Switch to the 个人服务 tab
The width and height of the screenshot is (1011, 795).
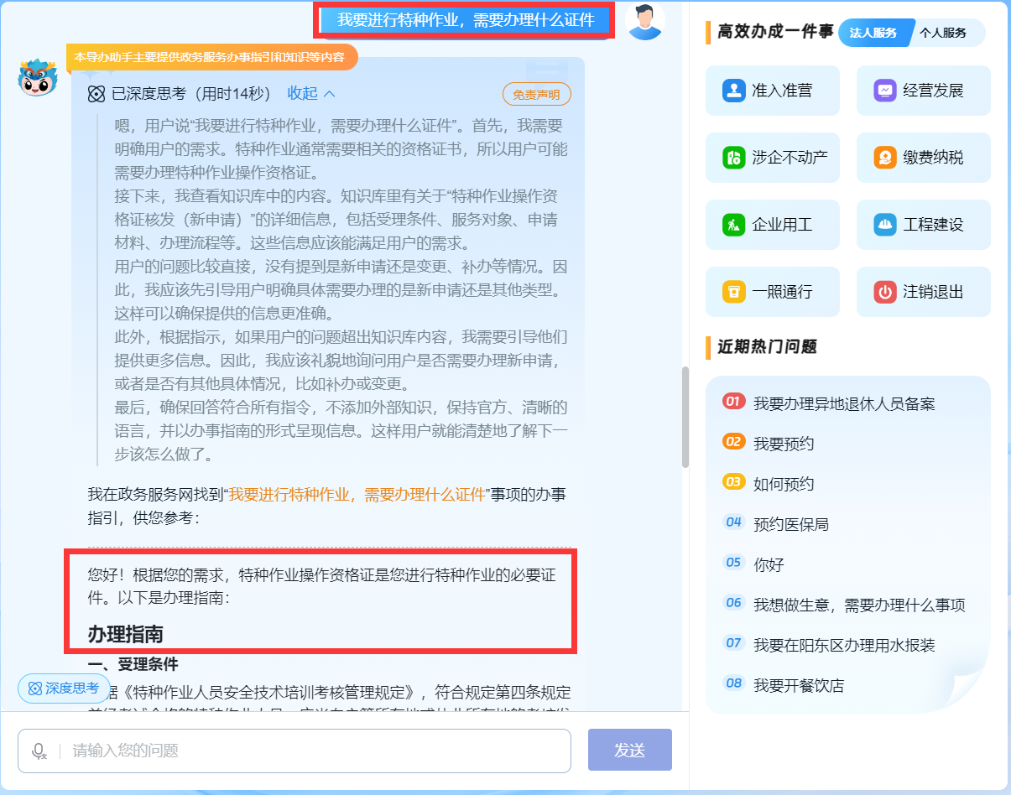pyautogui.click(x=946, y=34)
